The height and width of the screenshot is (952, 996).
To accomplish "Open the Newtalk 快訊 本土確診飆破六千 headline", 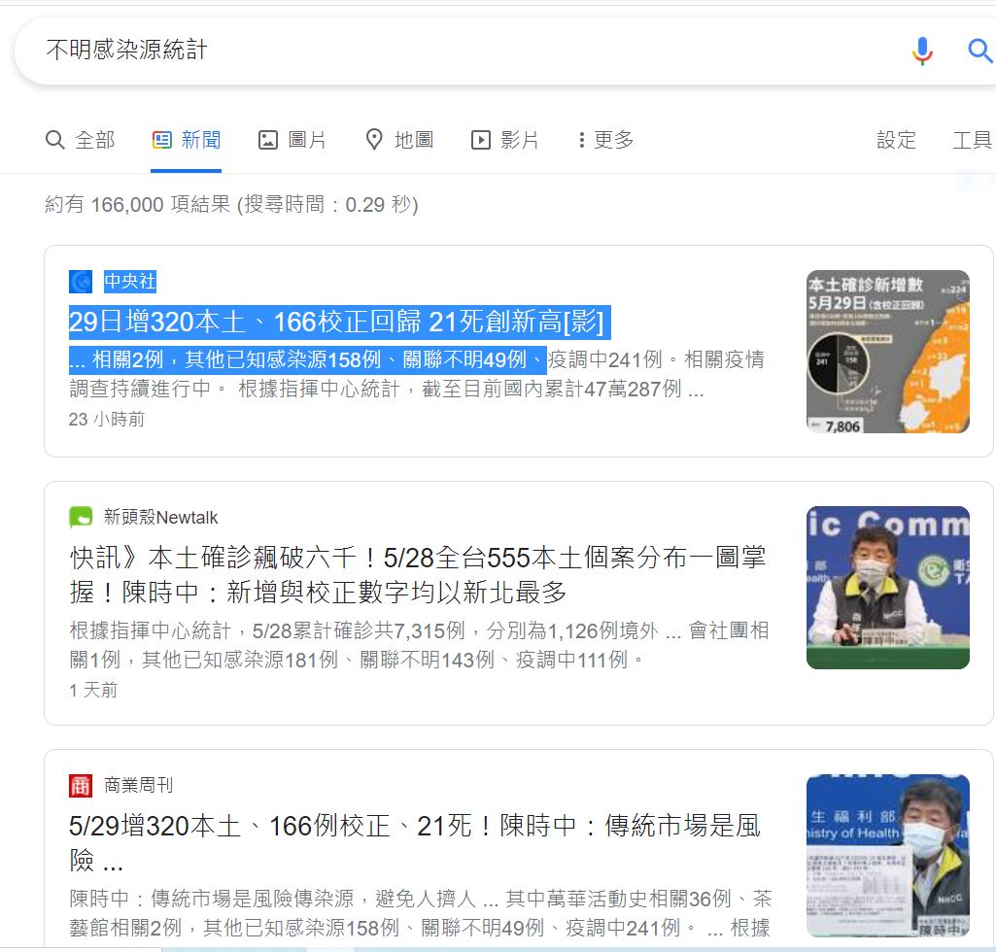I will pyautogui.click(x=418, y=575).
